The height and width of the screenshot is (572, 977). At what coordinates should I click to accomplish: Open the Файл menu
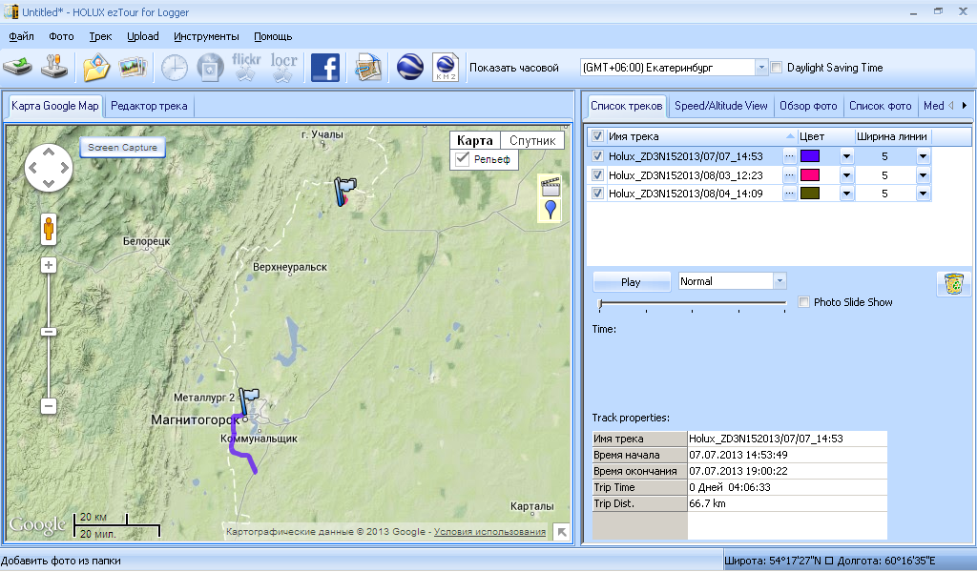click(21, 36)
